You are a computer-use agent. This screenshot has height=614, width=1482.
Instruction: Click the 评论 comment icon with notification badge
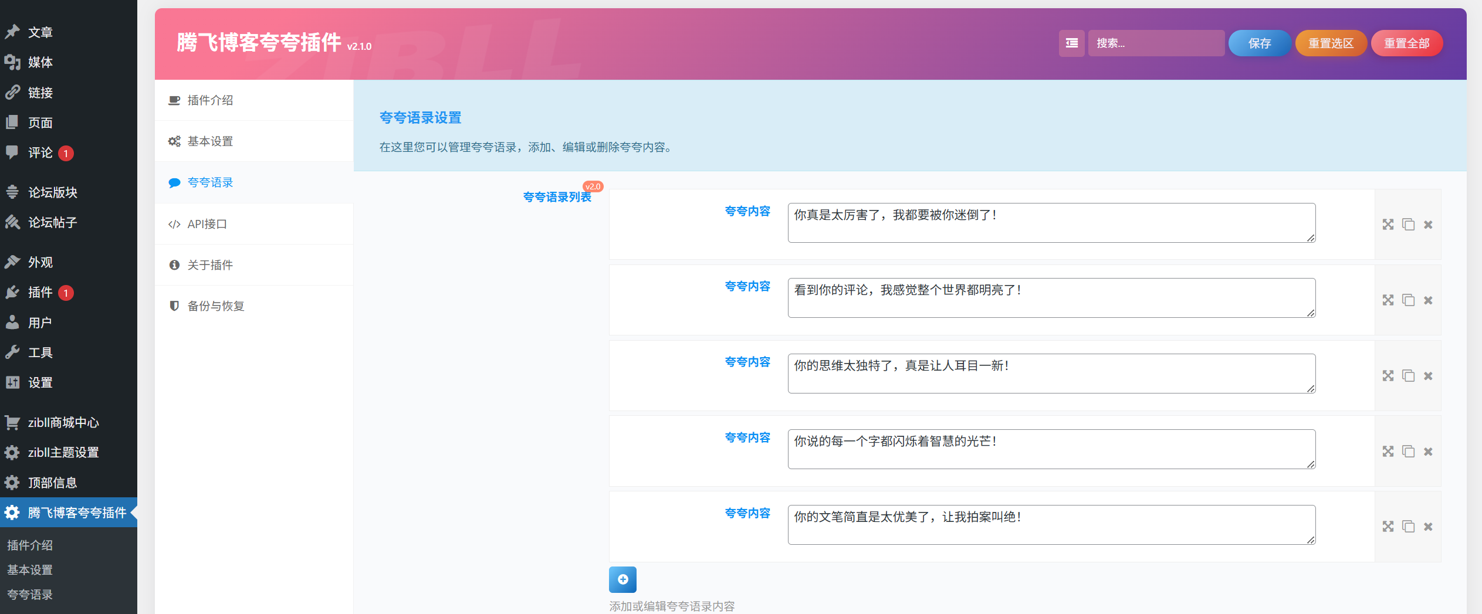pyautogui.click(x=13, y=152)
